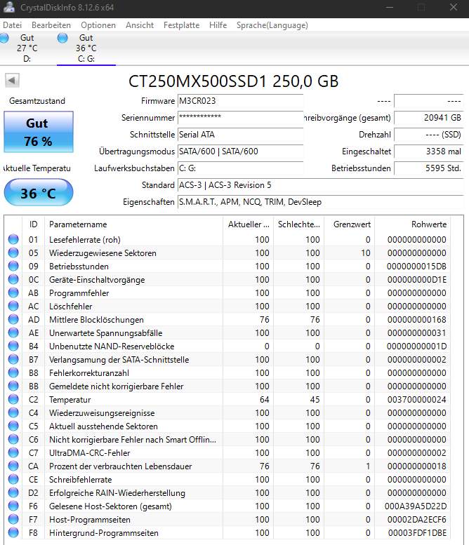Click status icon of Temperatur C2 row
The width and height of the screenshot is (469, 545).
(13, 399)
